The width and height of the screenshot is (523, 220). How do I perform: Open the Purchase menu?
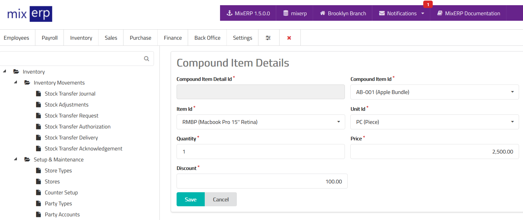coord(140,38)
